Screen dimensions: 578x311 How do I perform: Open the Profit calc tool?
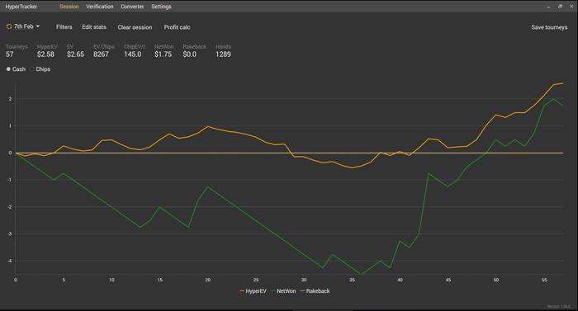[177, 27]
